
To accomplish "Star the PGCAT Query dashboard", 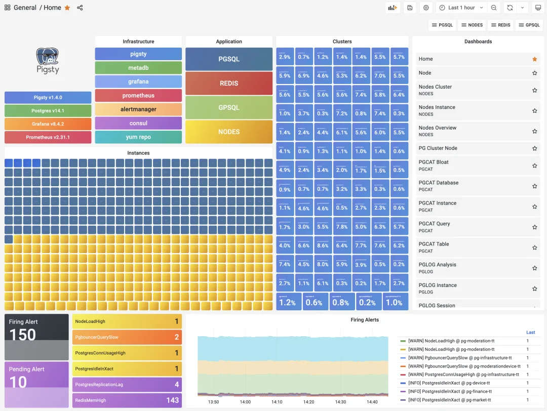I will pos(534,227).
